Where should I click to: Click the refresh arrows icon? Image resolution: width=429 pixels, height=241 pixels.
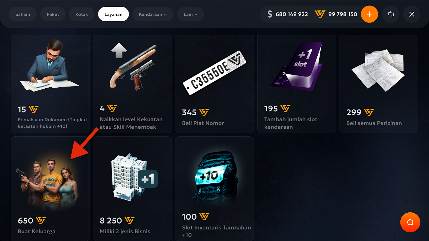tap(391, 14)
